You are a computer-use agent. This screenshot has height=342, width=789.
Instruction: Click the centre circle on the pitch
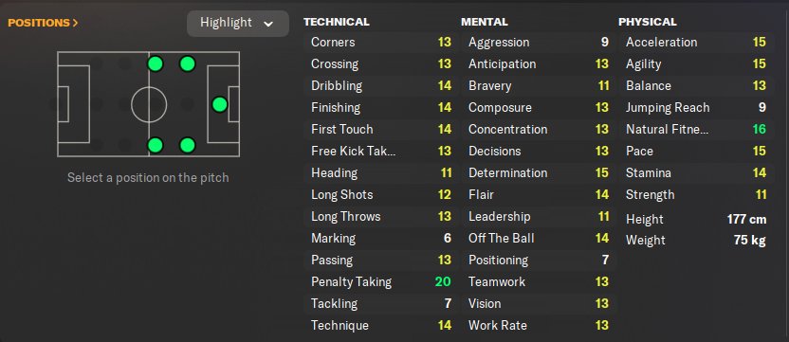pyautogui.click(x=149, y=104)
